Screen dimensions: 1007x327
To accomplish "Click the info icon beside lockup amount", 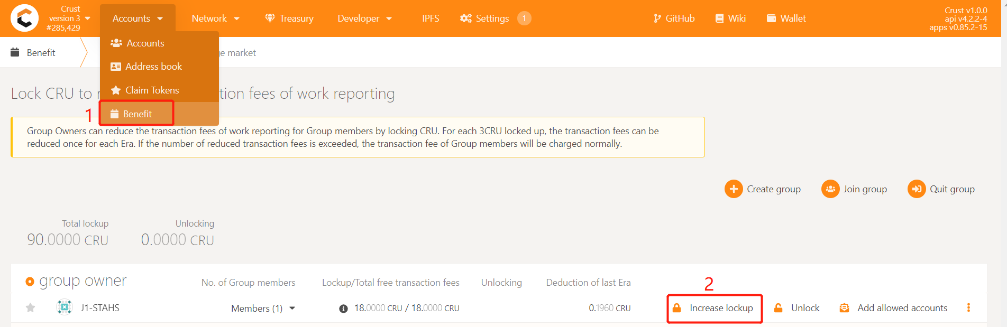I will [x=343, y=309].
